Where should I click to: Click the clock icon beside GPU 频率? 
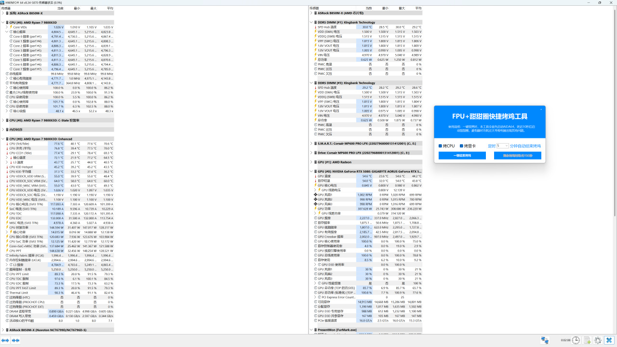315,218
